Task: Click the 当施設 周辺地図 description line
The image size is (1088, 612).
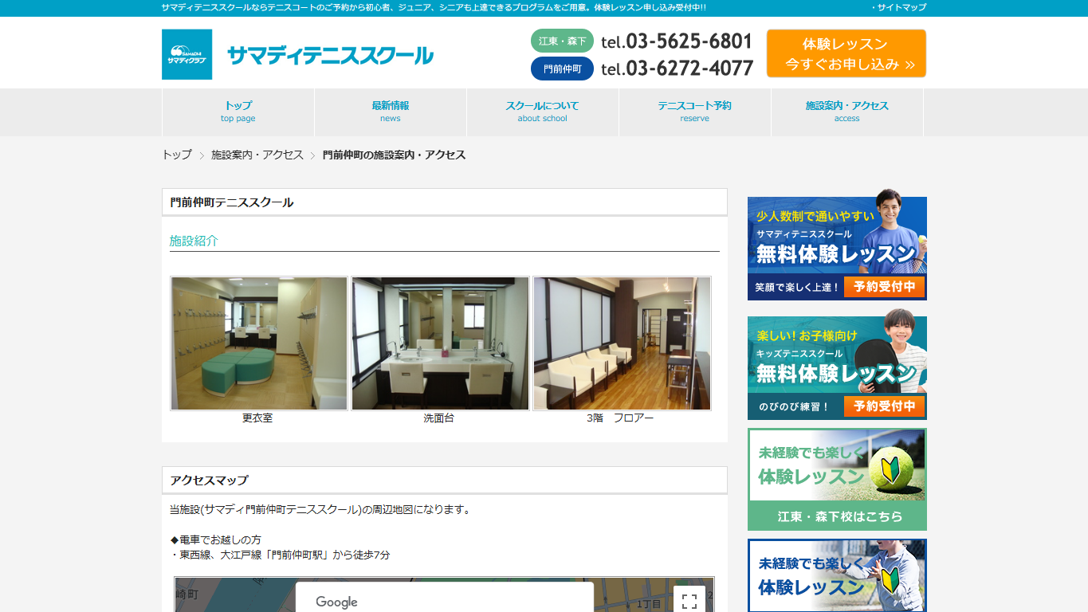Action: tap(320, 509)
